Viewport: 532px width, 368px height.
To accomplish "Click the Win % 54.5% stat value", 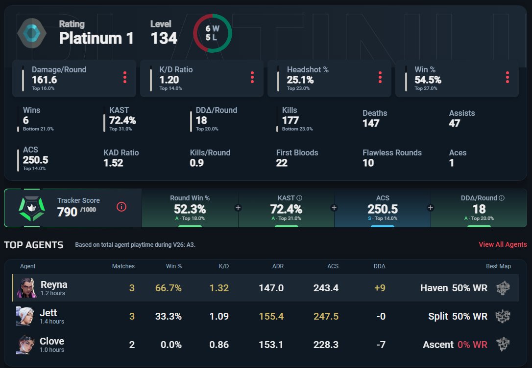I will (x=428, y=80).
